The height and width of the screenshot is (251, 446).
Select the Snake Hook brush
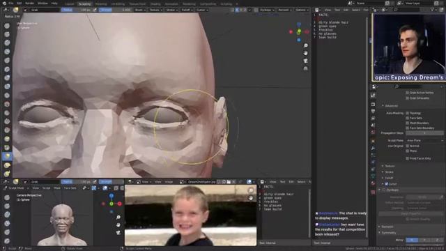[7, 174]
